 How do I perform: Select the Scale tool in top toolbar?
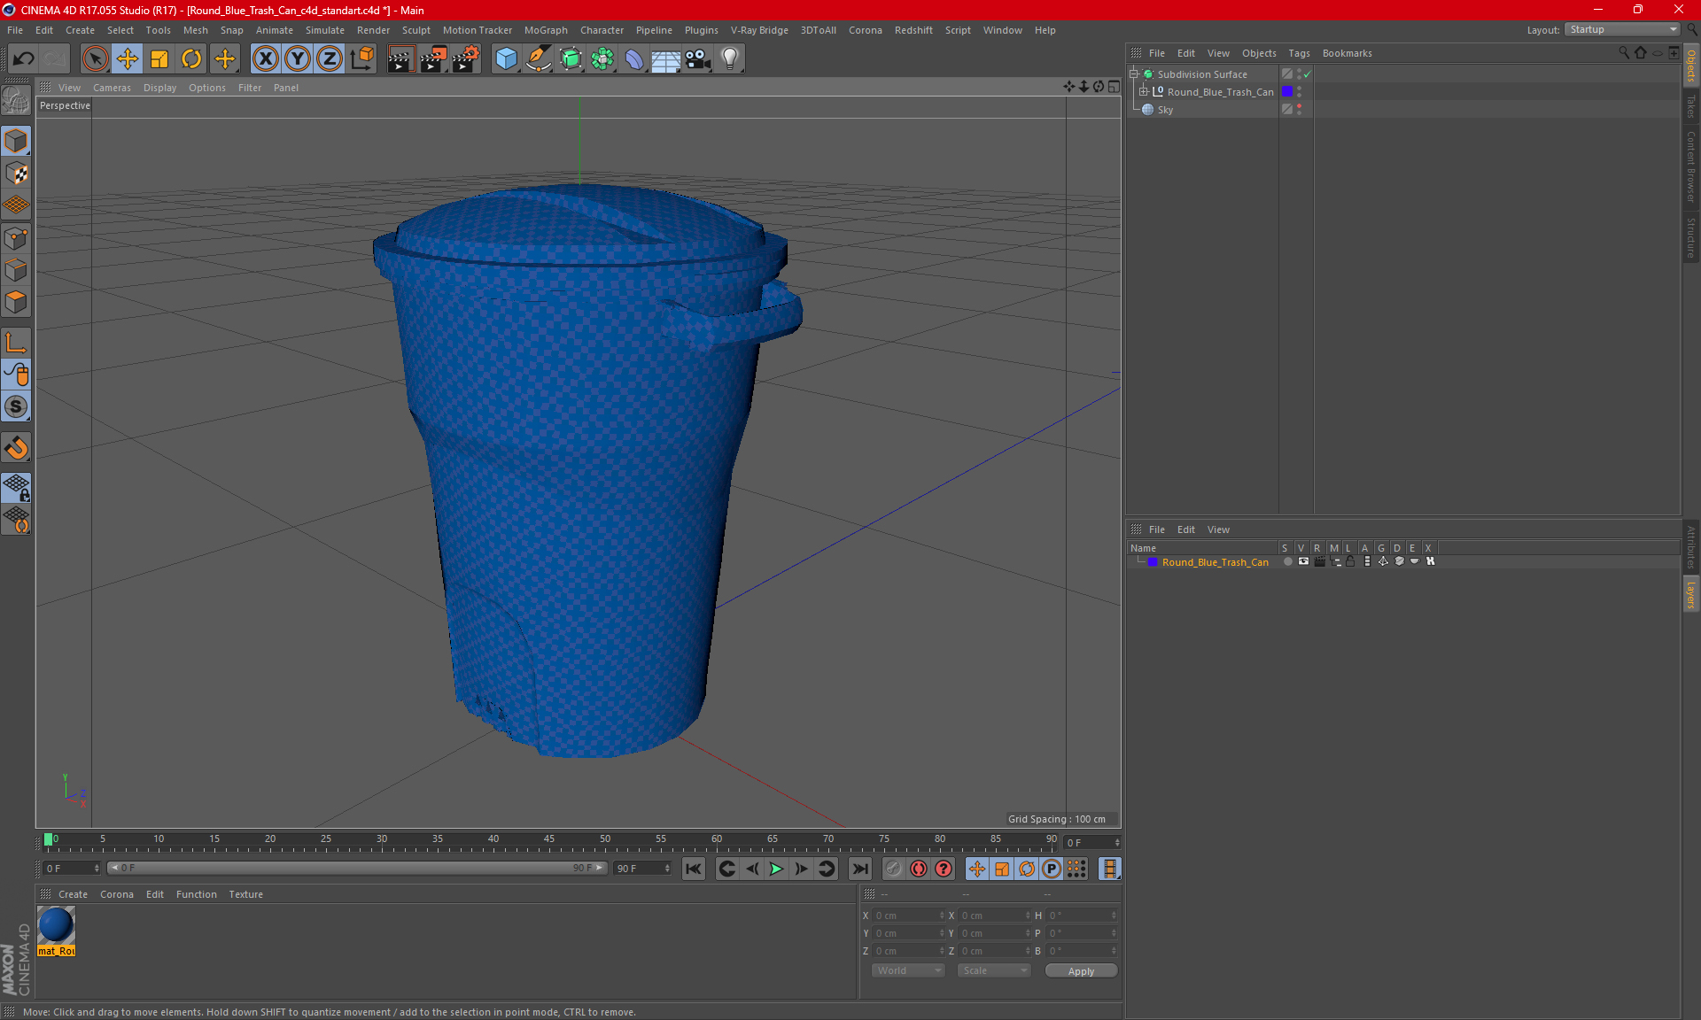point(159,58)
